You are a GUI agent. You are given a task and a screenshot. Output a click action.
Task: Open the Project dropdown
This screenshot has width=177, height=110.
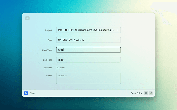[88, 30]
